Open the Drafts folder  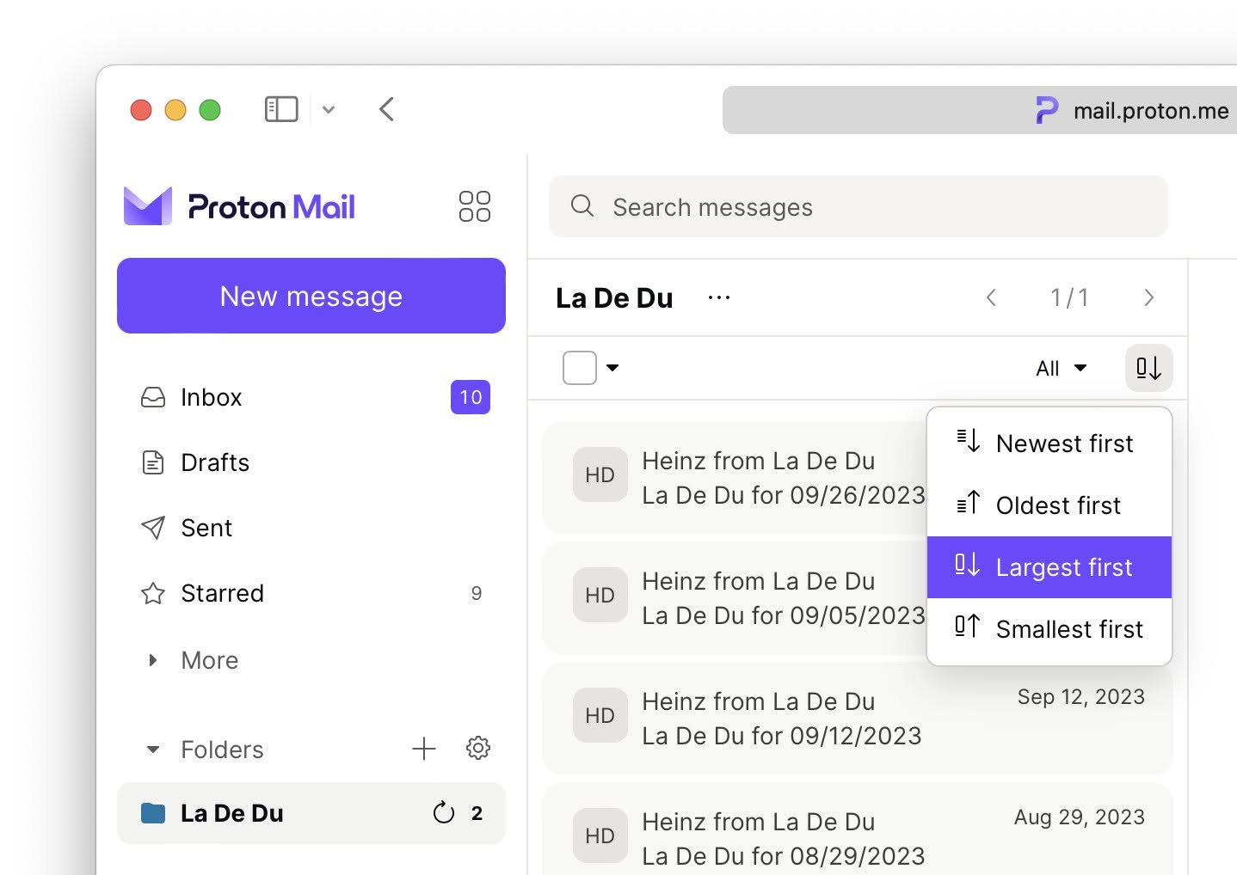[311, 462]
